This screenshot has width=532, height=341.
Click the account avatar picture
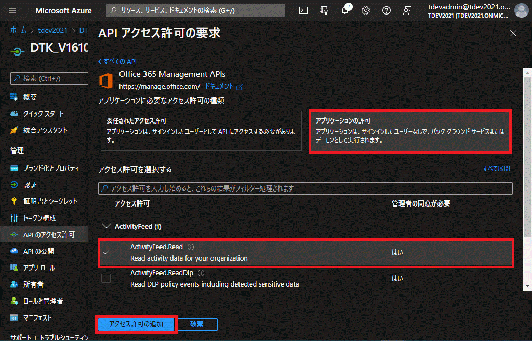pos(521,10)
